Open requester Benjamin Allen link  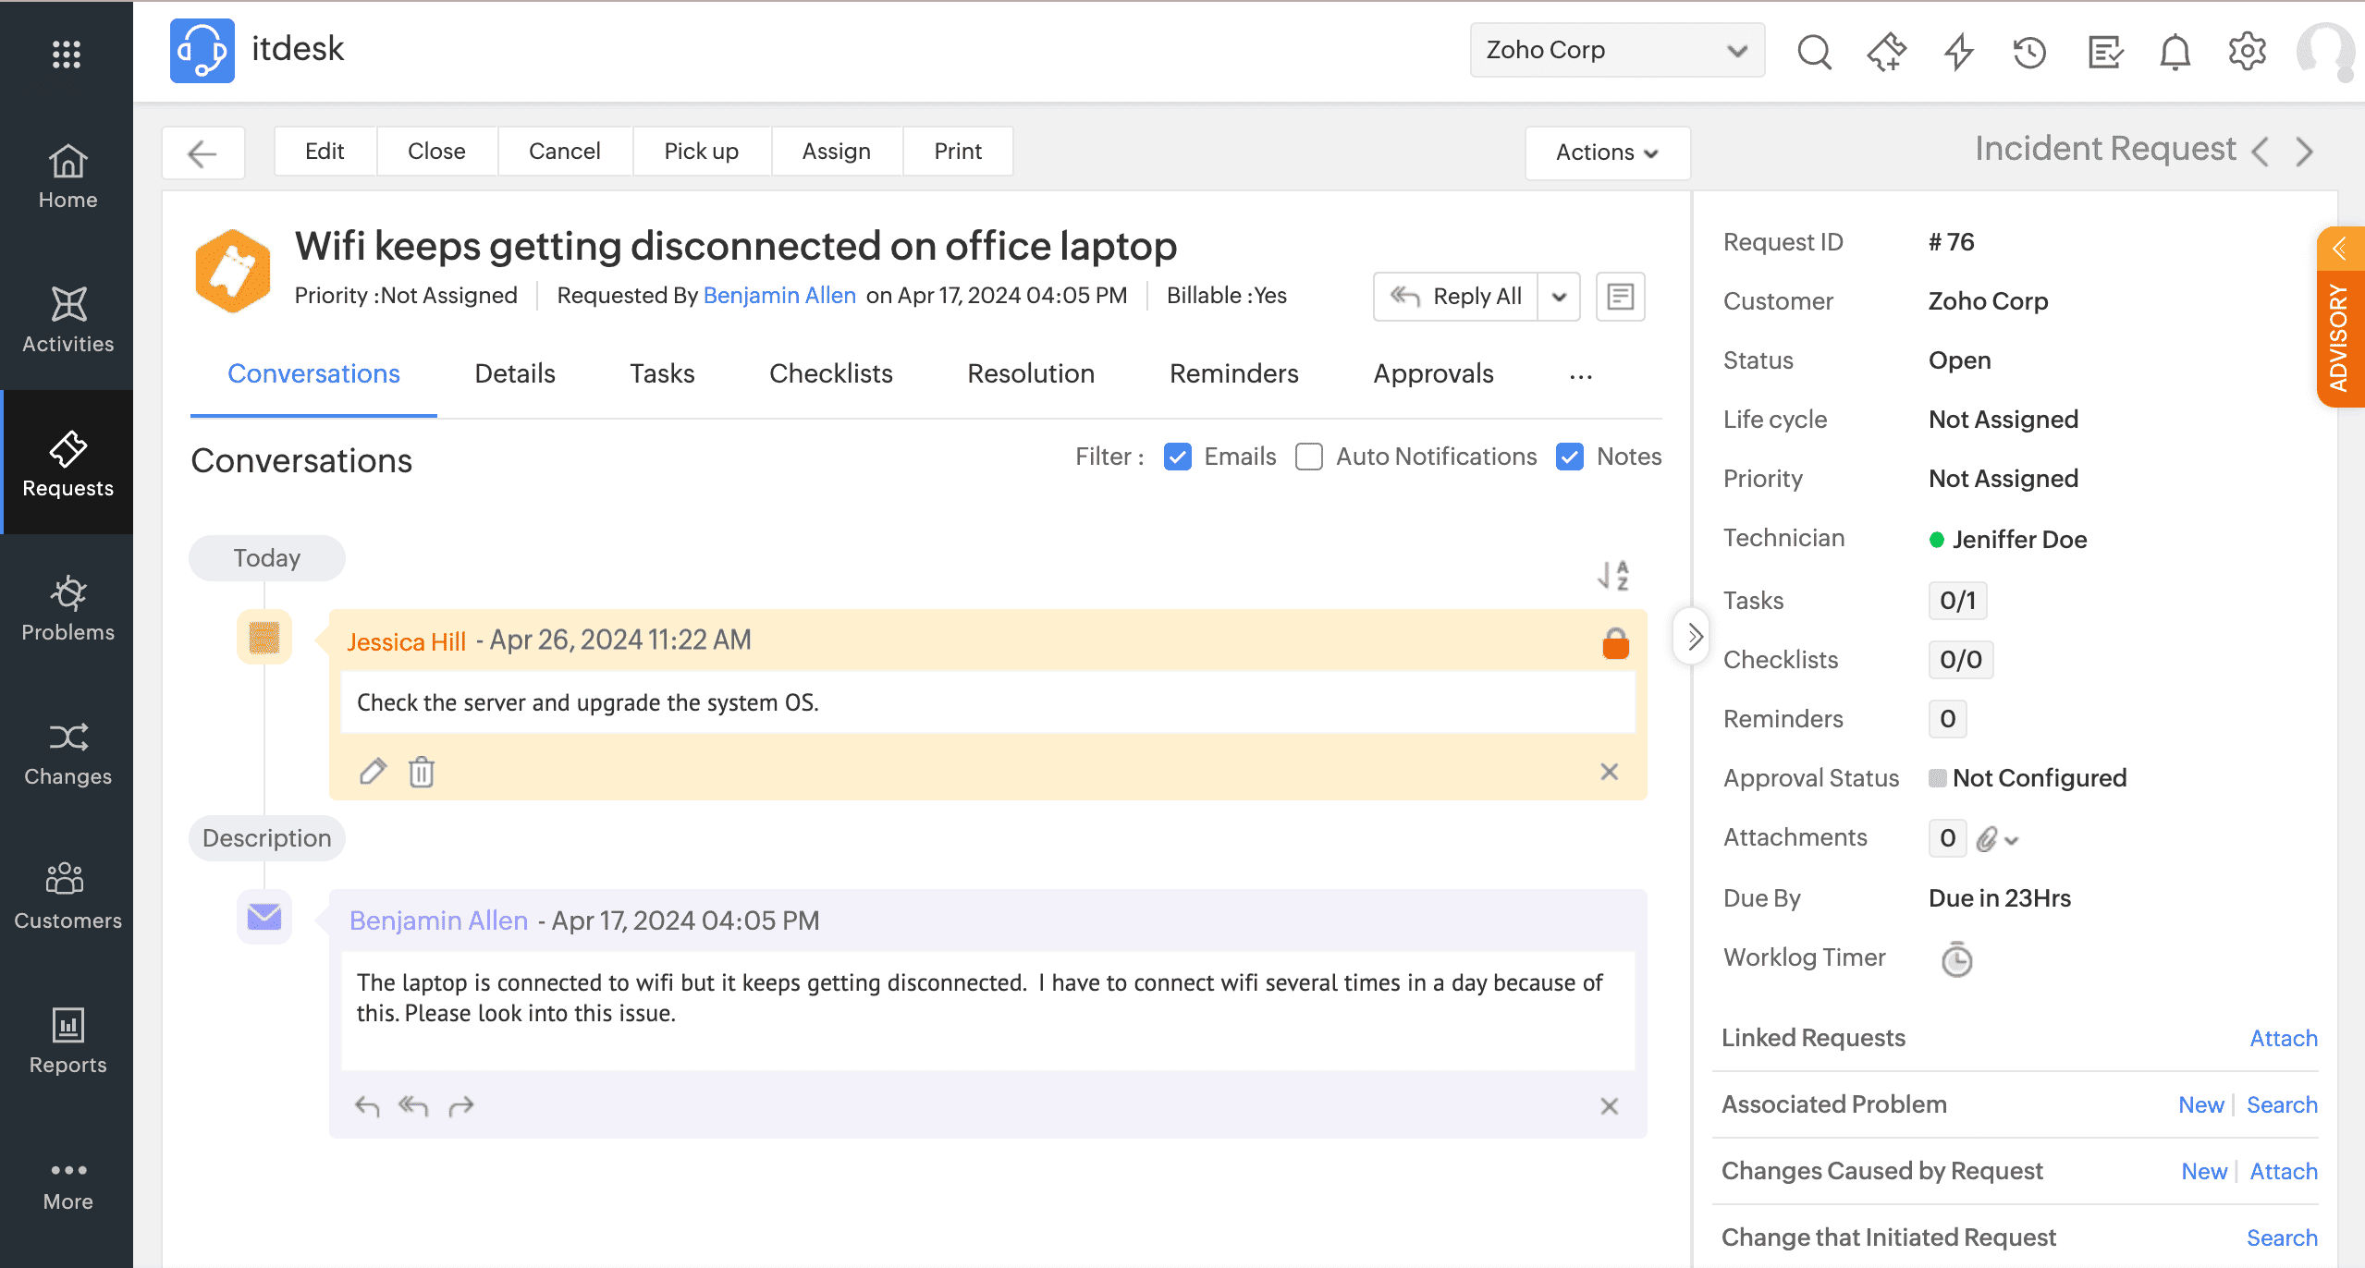click(x=779, y=295)
